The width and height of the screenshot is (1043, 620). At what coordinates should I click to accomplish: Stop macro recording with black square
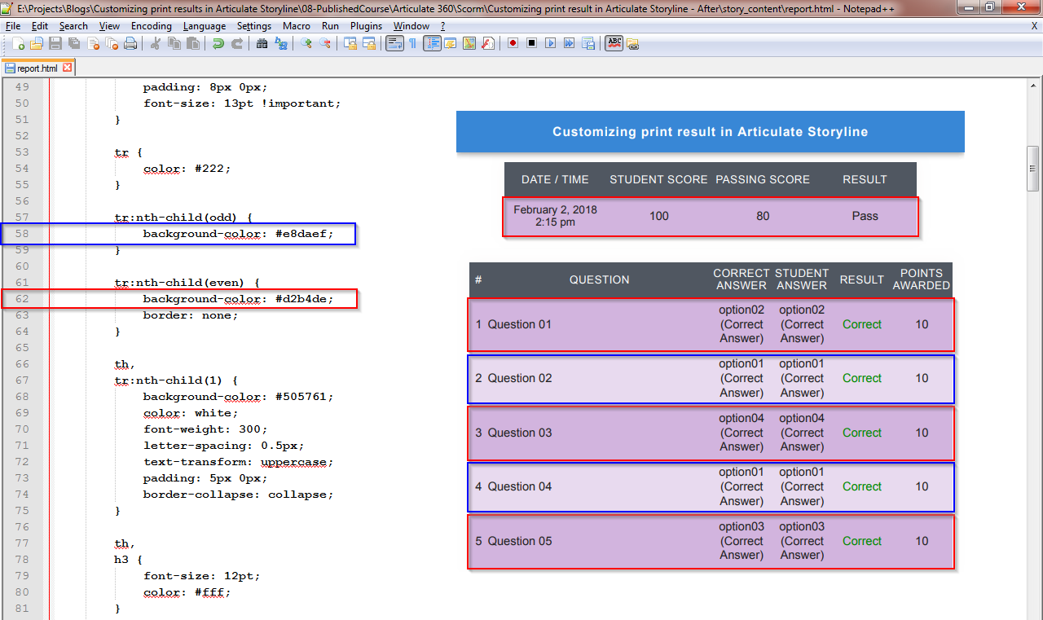coord(531,43)
